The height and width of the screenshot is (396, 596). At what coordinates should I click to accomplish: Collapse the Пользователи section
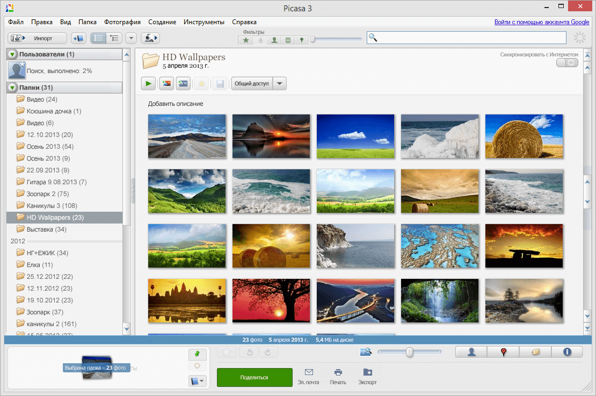(12, 54)
